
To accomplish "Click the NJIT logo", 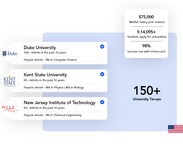I will [10, 109].
